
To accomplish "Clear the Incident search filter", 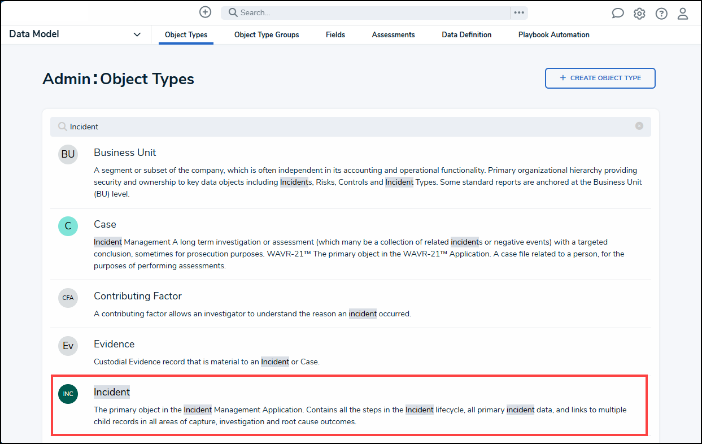I will coord(639,127).
